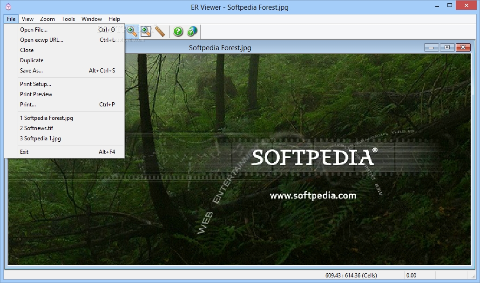Open the Zoom menu

pyautogui.click(x=47, y=19)
